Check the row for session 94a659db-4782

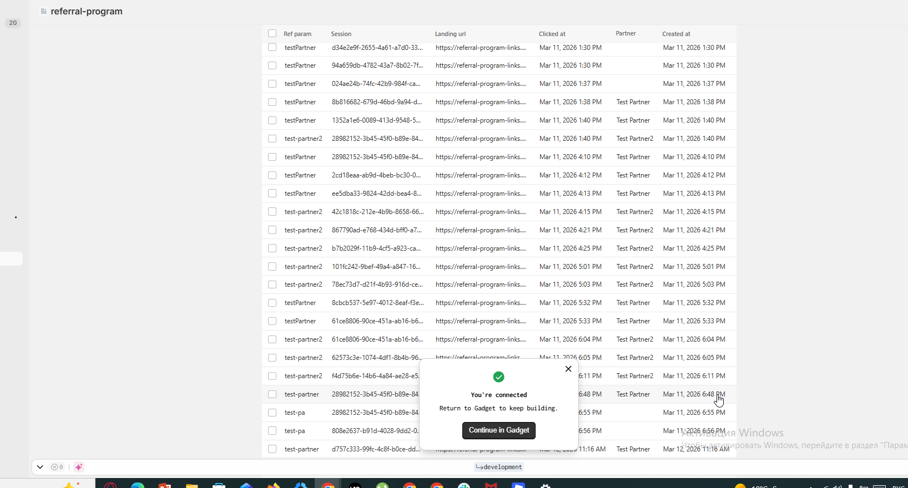(272, 65)
